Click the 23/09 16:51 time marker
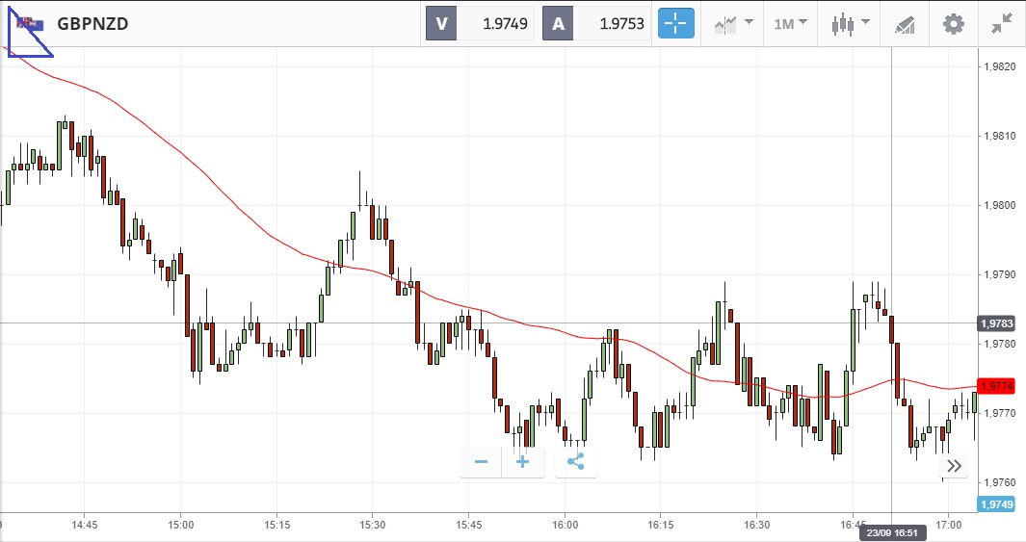The width and height of the screenshot is (1026, 542). click(x=891, y=533)
